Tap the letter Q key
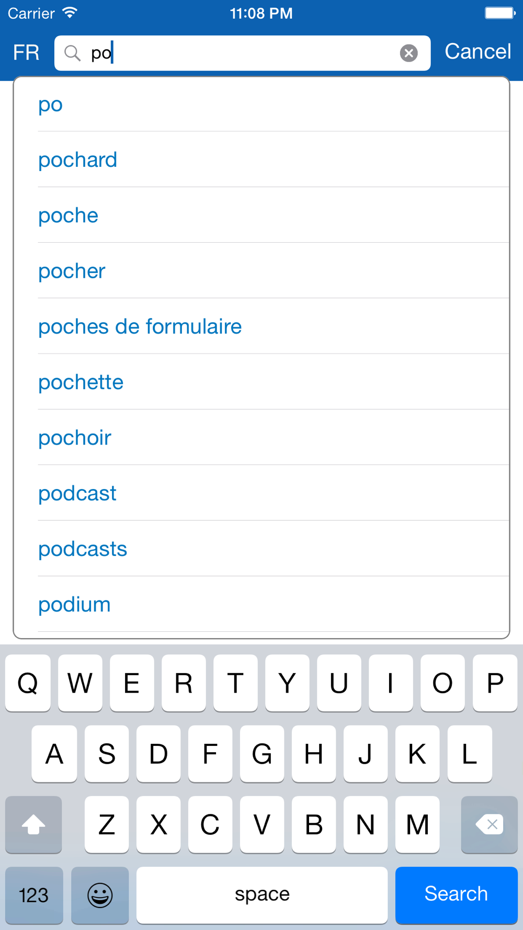The height and width of the screenshot is (930, 523). point(28,683)
